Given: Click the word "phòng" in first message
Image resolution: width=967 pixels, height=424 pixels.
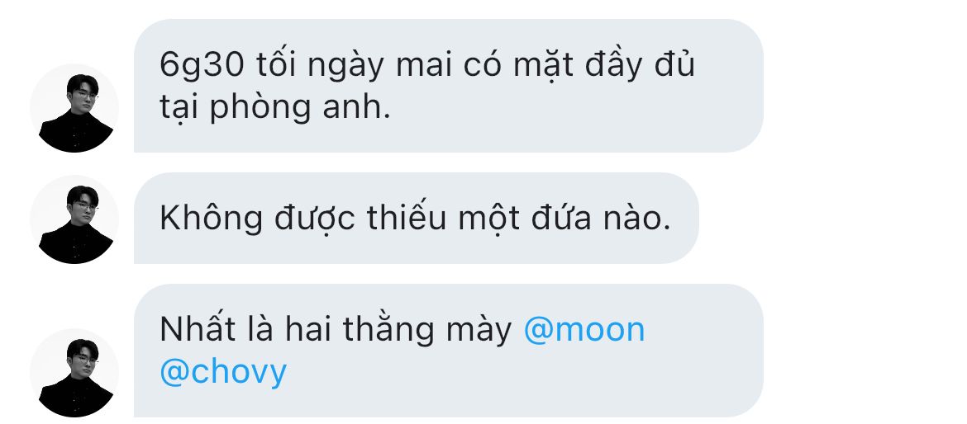Looking at the screenshot, I should 261,108.
